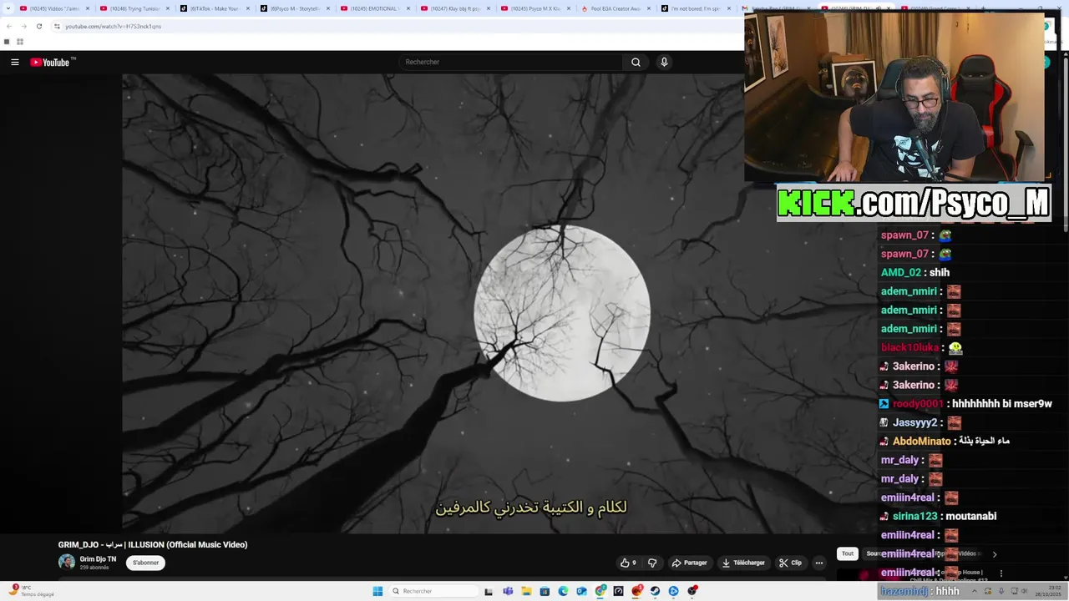
Task: Open File Explorer from the taskbar
Action: pyautogui.click(x=526, y=591)
